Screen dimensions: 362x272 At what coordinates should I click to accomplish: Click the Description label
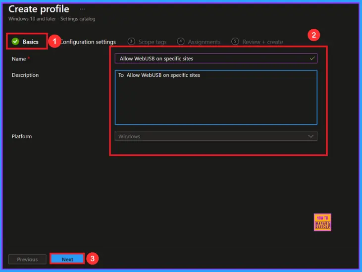[x=25, y=75]
